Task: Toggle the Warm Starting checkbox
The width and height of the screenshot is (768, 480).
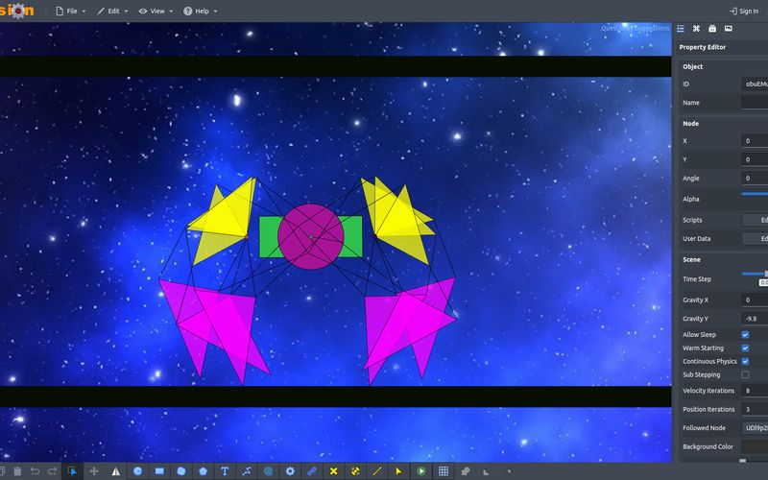Action: tap(745, 348)
